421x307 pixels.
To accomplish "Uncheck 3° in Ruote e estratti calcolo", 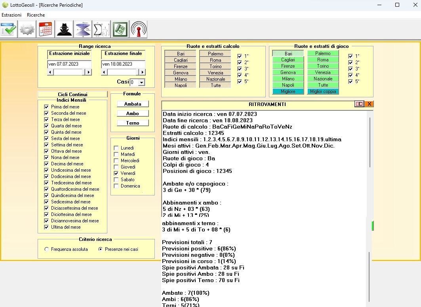I will tap(240, 69).
